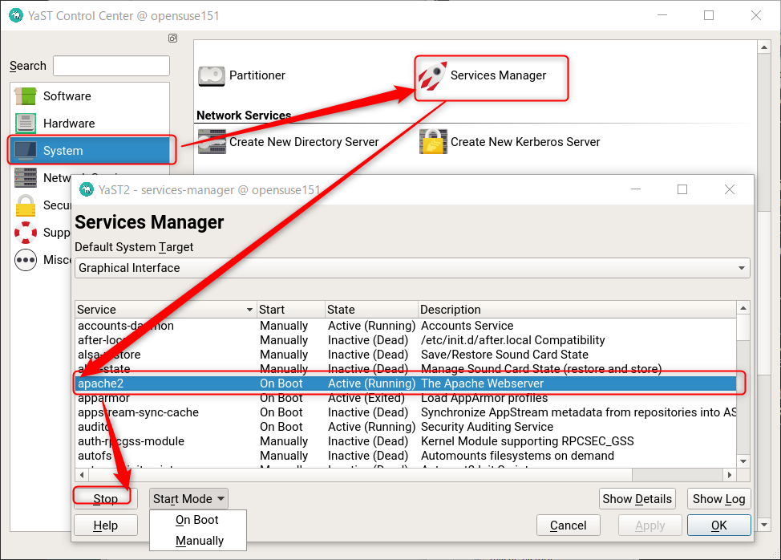Click 'Automounts filesystems on demand' description

point(517,456)
